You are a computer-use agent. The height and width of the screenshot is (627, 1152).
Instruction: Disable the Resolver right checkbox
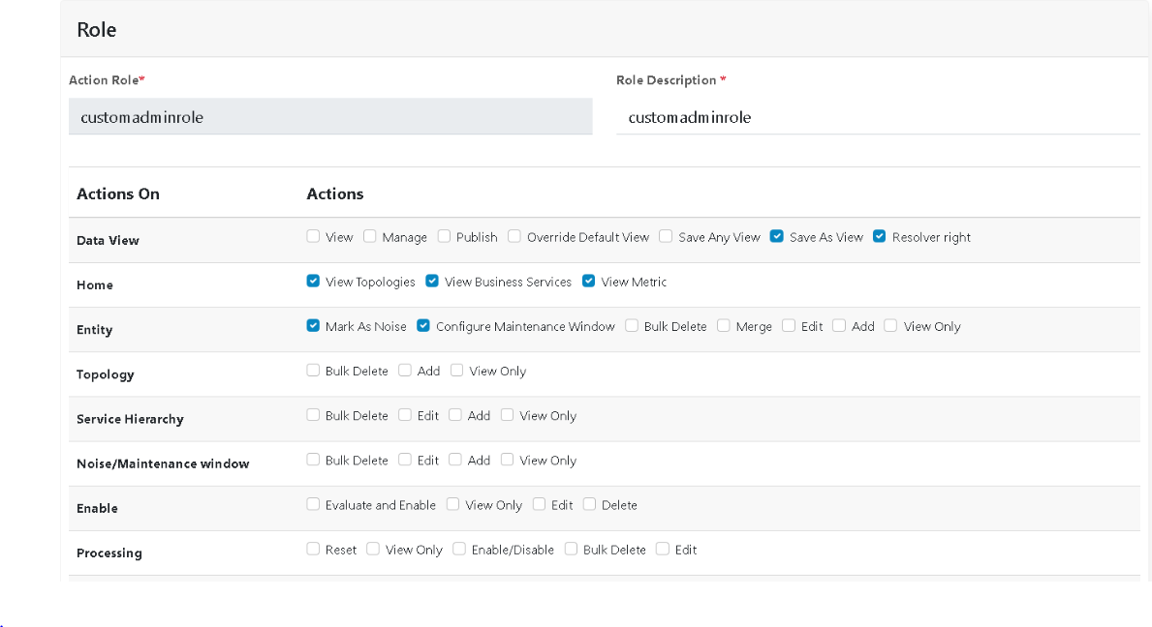point(880,236)
